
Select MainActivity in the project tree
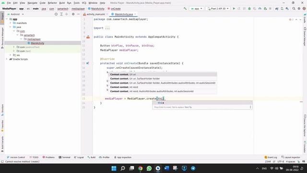tap(37, 43)
